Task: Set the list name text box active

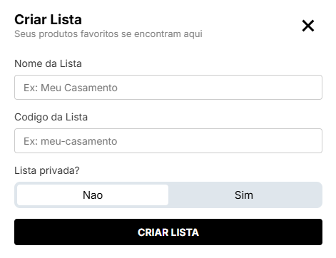Action: [168, 88]
